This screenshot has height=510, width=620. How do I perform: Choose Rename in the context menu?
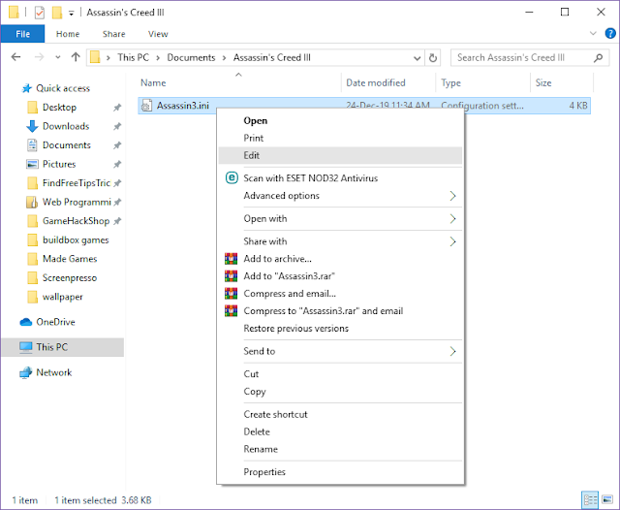pyautogui.click(x=340, y=449)
